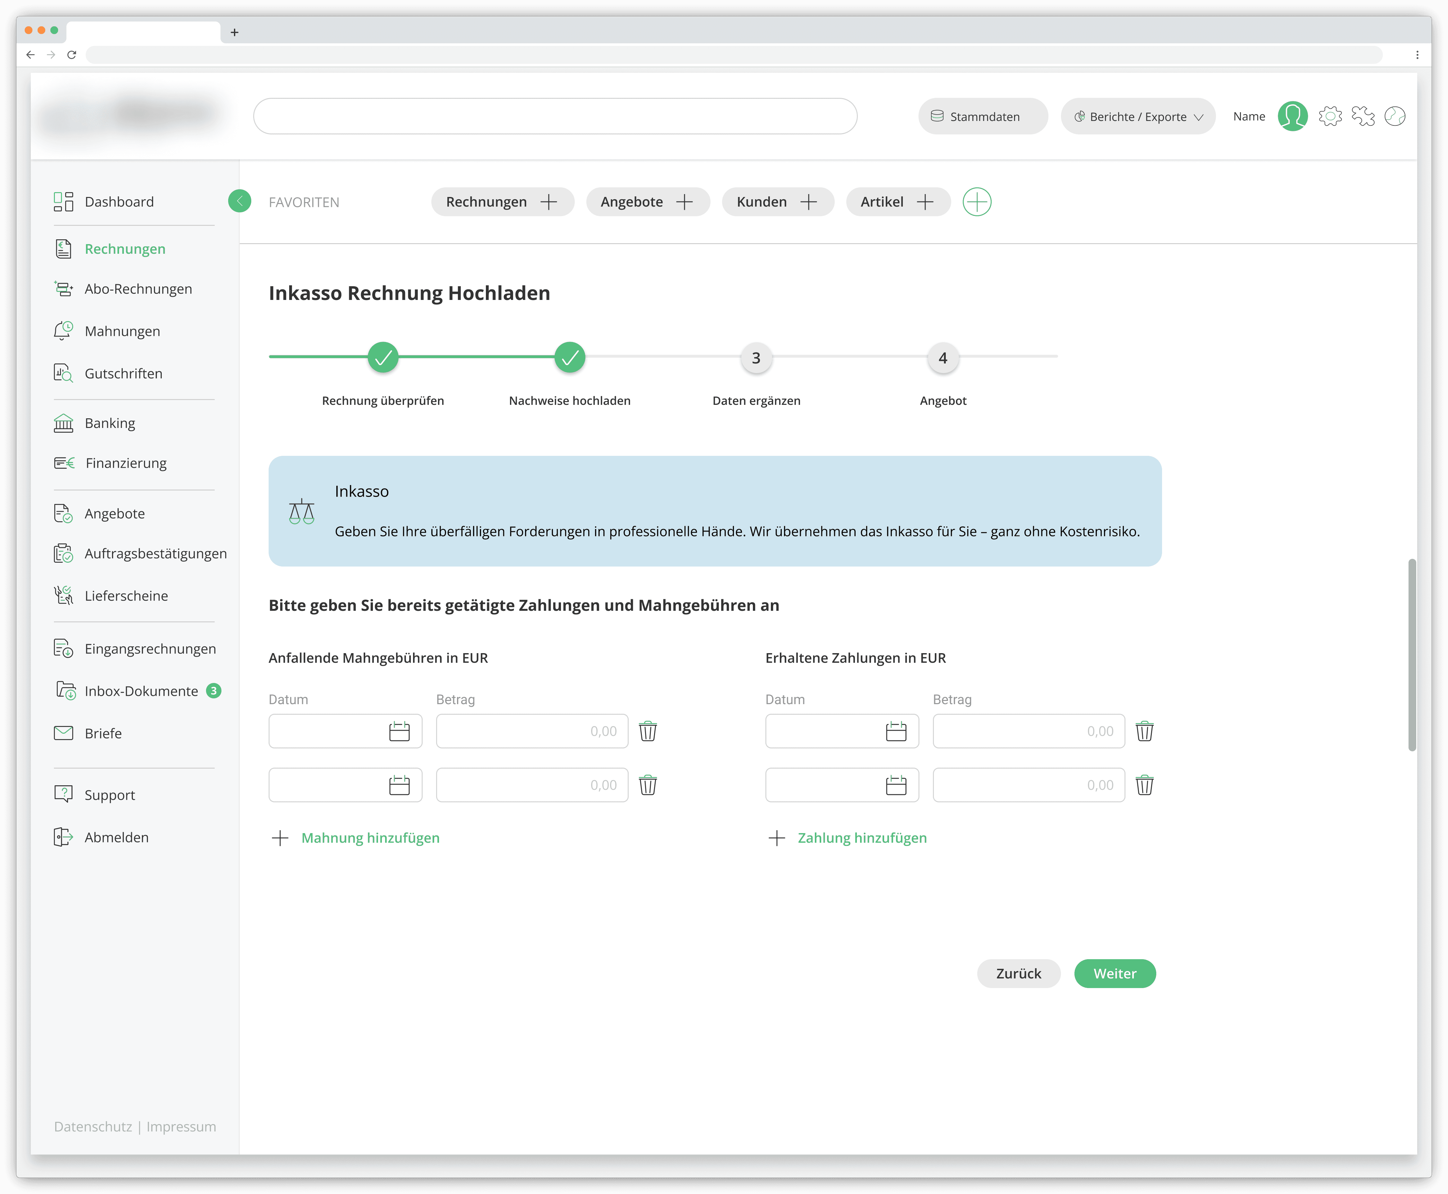
Task: Delete the second Zahlungen row with trash icon
Action: tap(1144, 785)
